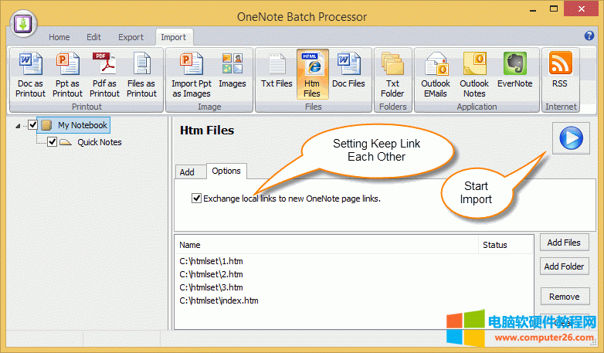Select file C:\htmlset\1.htm
The image size is (604, 353).
[x=211, y=261]
